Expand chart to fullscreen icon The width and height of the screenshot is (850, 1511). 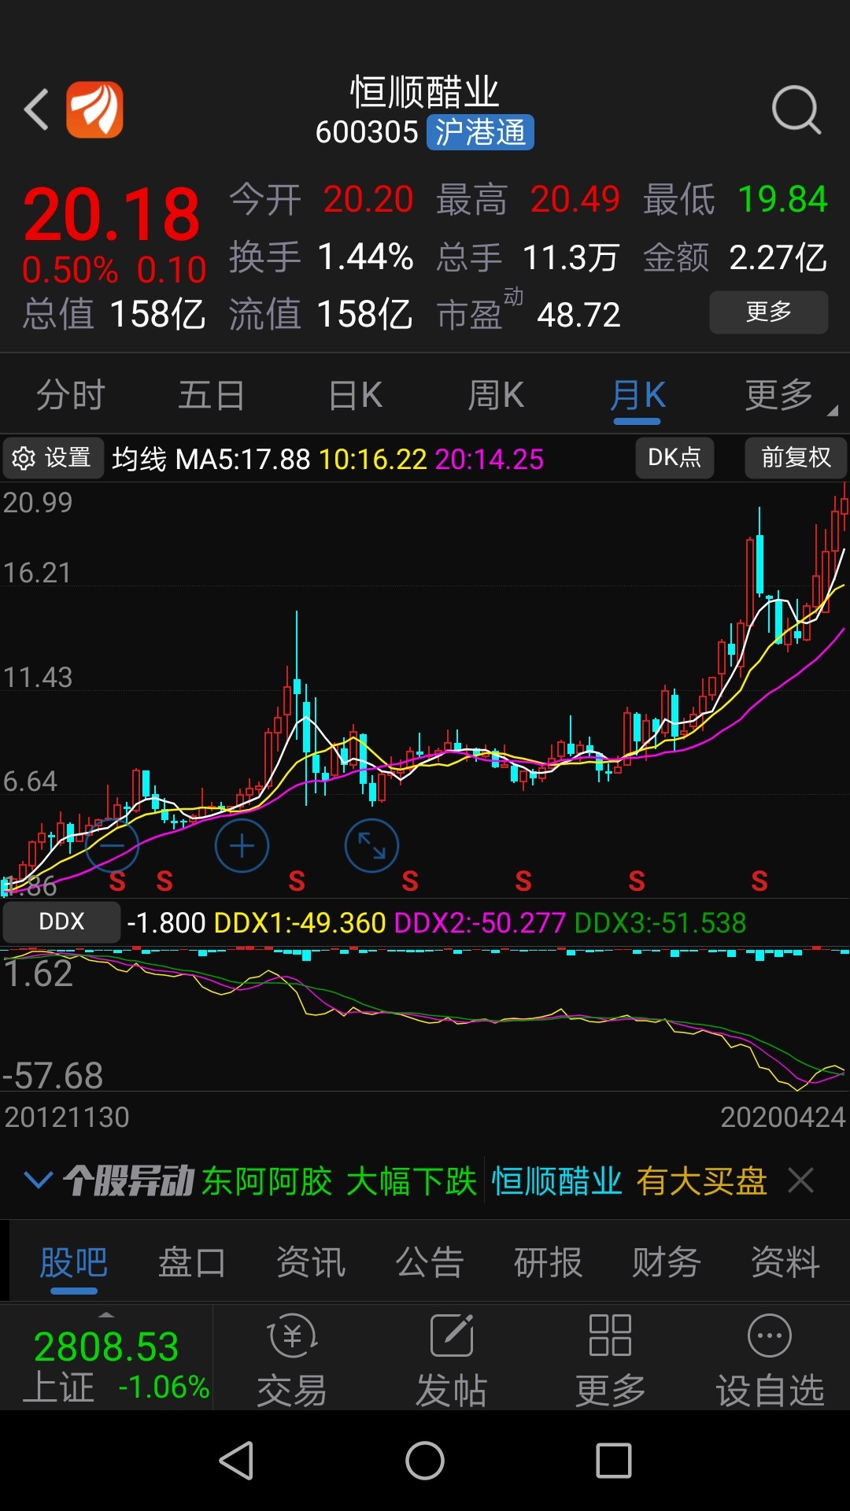[371, 846]
